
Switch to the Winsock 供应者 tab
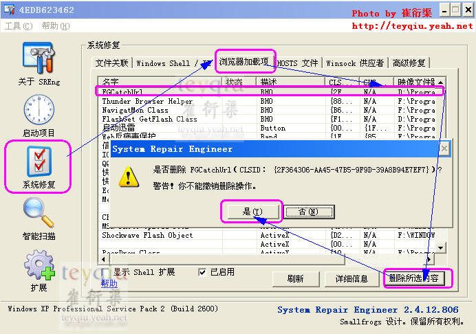pyautogui.click(x=355, y=63)
